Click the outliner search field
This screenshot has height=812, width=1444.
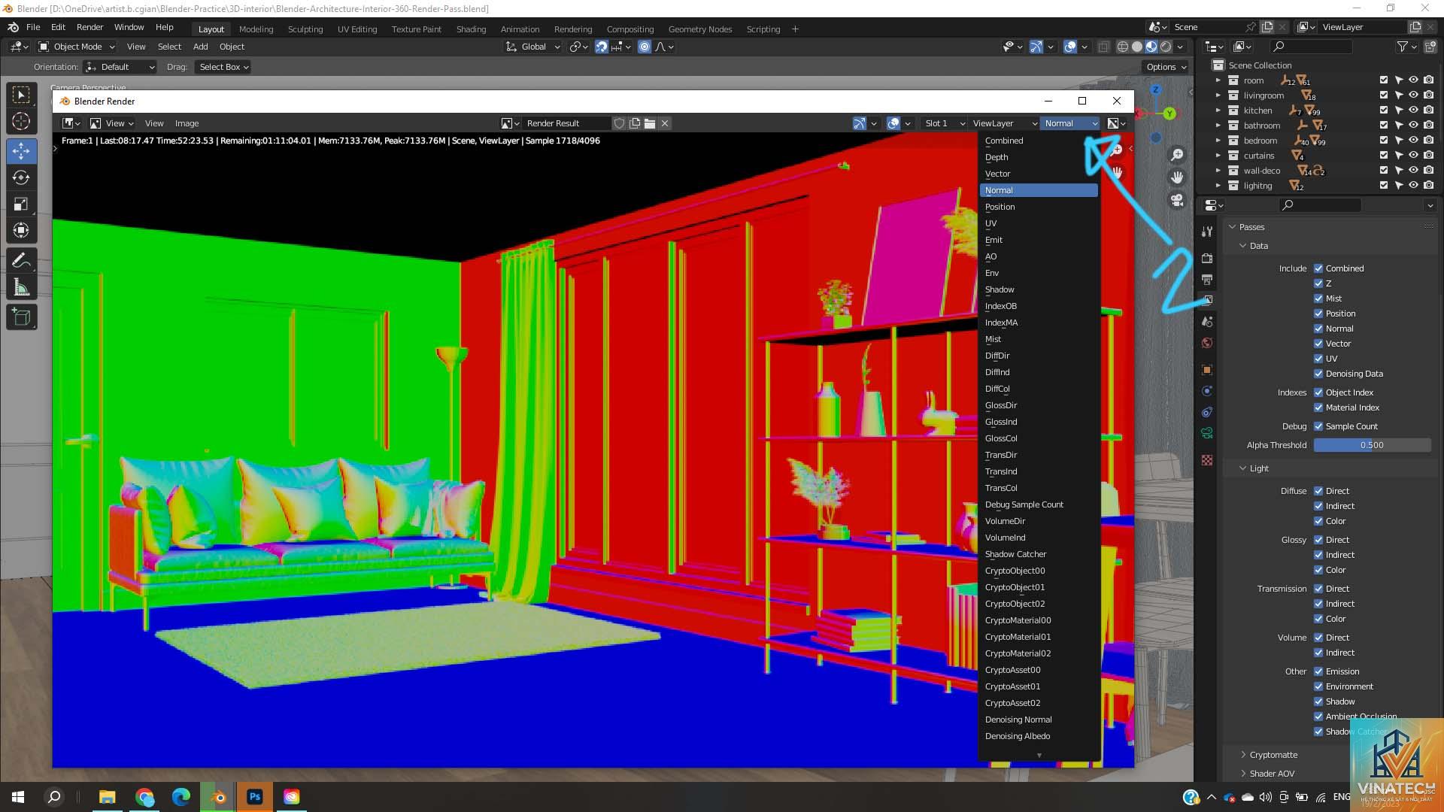click(1311, 47)
